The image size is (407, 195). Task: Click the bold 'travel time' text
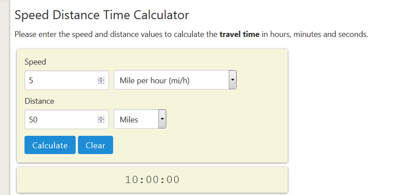239,34
